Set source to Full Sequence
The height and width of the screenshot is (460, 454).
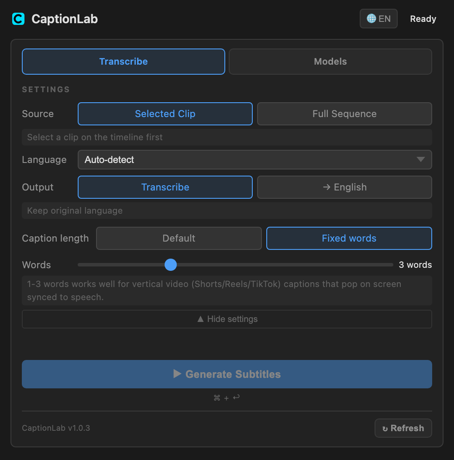(344, 114)
